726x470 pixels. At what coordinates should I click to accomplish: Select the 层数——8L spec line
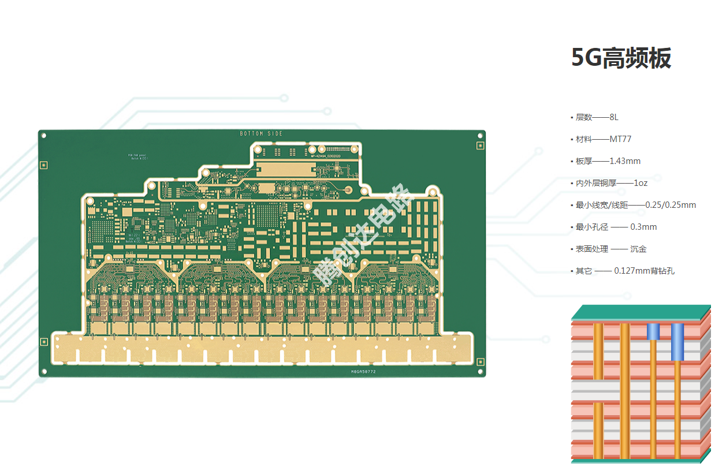[x=597, y=117]
